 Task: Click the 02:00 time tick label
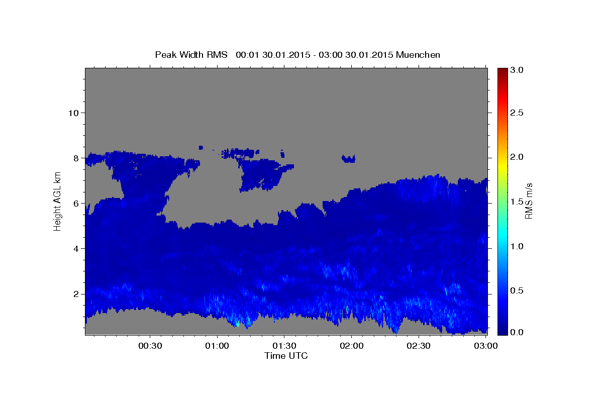(352, 346)
